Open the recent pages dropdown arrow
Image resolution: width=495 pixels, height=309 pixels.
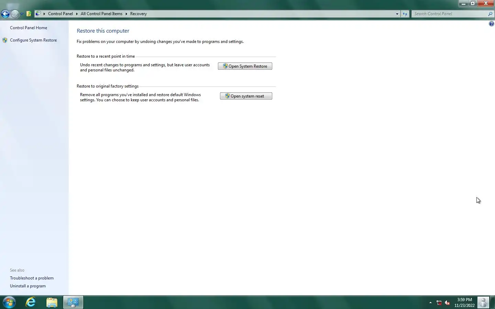[x=22, y=14]
